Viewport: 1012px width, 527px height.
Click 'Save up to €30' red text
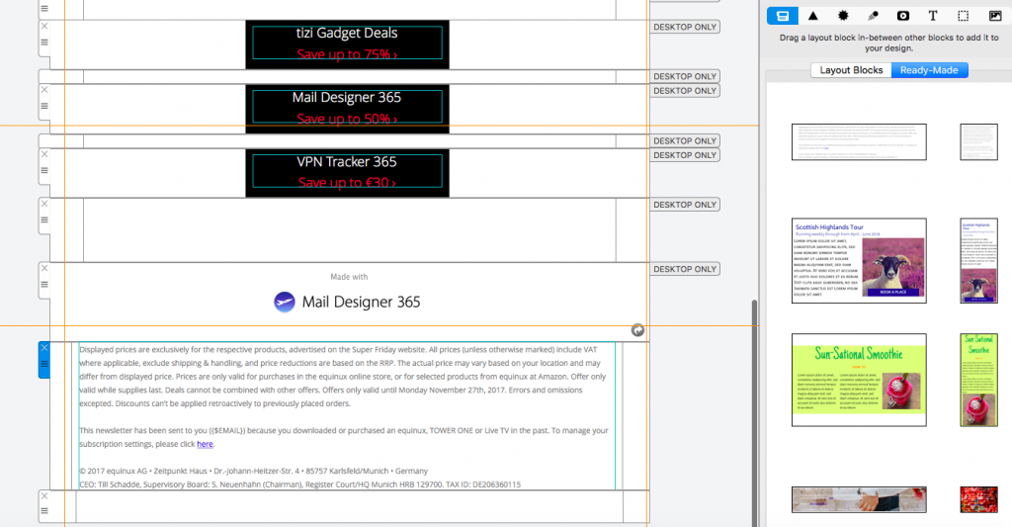click(347, 183)
